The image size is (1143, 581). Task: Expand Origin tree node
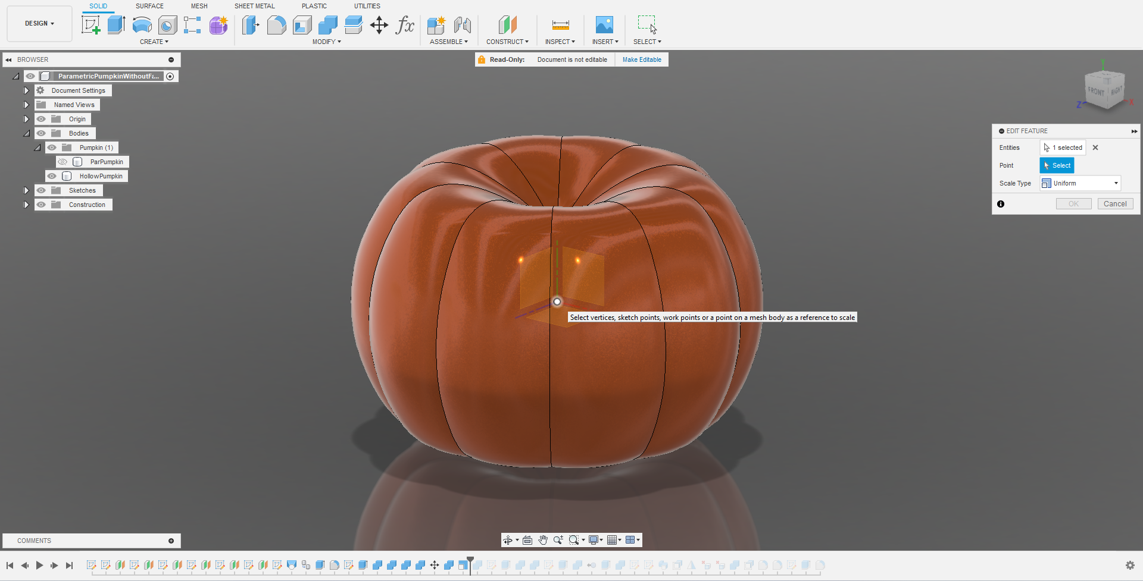coord(26,119)
